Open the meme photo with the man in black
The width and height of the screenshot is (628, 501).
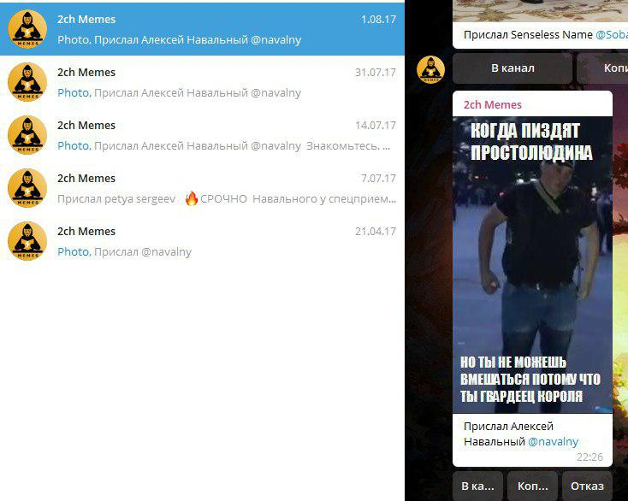click(x=533, y=265)
